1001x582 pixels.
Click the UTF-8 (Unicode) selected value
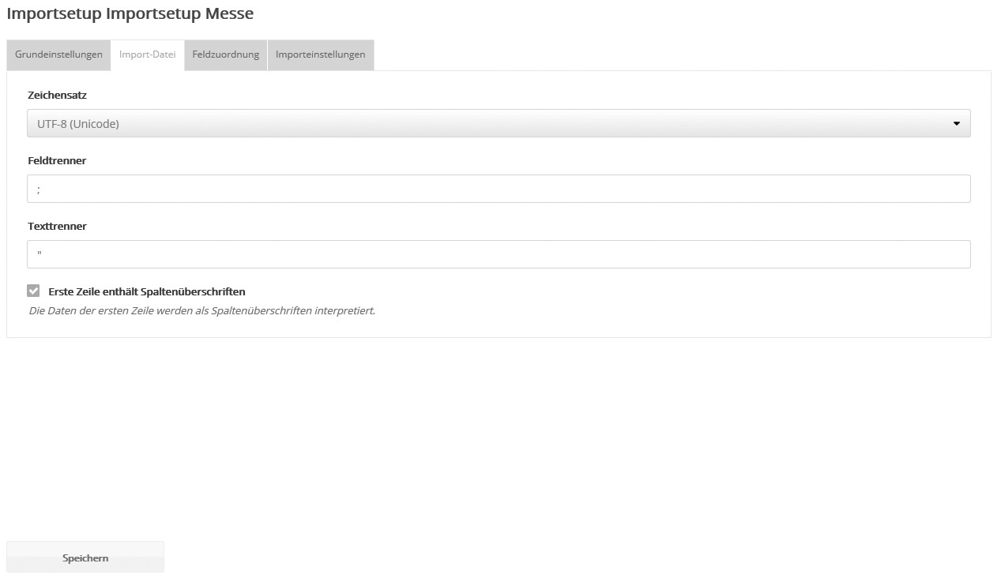click(78, 124)
